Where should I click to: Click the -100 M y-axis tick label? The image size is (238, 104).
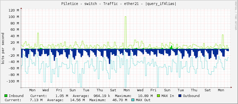(x=13, y=81)
